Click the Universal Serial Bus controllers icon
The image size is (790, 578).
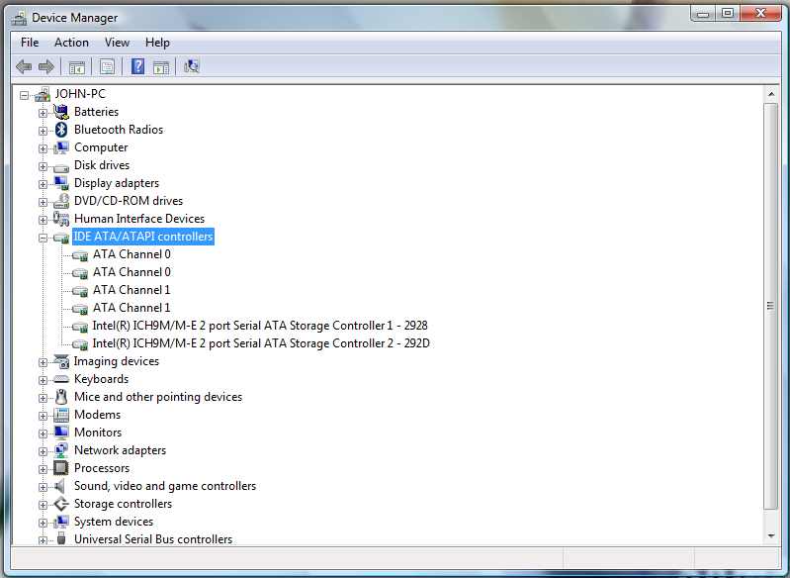[x=61, y=538]
